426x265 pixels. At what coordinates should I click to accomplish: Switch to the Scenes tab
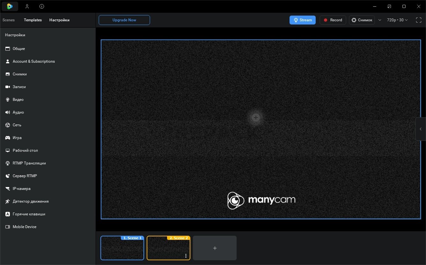click(9, 20)
